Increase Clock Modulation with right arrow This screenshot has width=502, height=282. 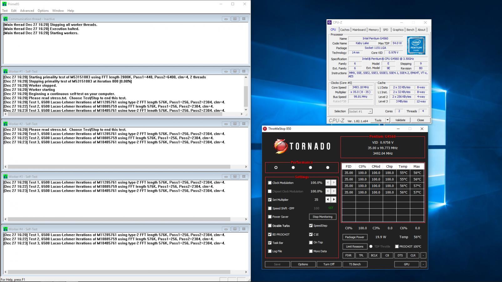[334, 183]
